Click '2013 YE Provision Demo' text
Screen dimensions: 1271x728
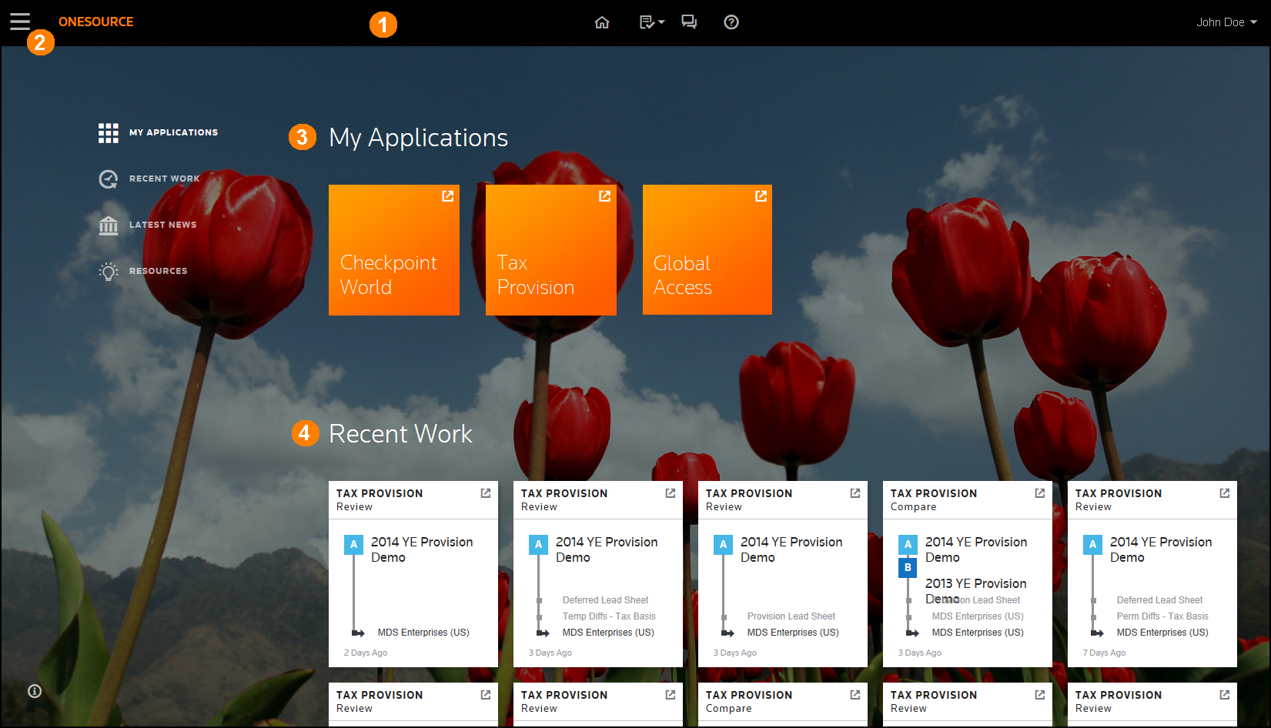pyautogui.click(x=975, y=590)
